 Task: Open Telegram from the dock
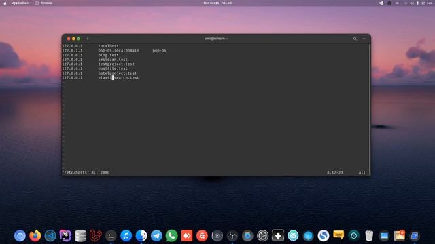point(156,236)
